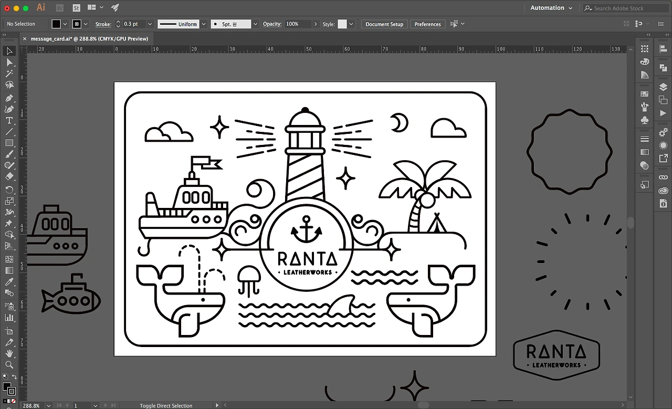Click the stroke weight 0.3 pt field
The height and width of the screenshot is (409, 672).
coord(134,24)
